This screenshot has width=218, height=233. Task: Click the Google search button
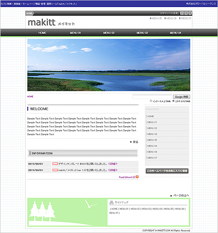click(x=182, y=97)
